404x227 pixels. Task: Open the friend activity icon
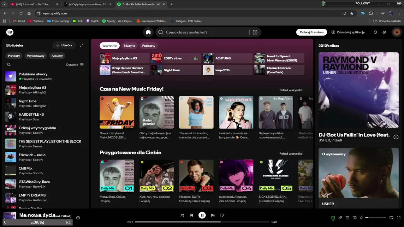coord(384,32)
